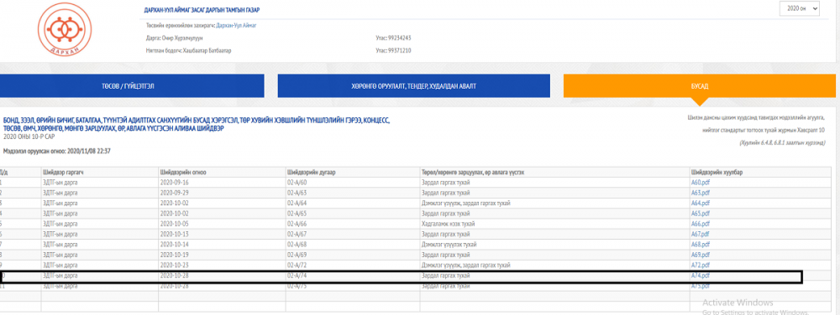Click phone number 99234243
The height and width of the screenshot is (315, 840).
[x=399, y=38]
